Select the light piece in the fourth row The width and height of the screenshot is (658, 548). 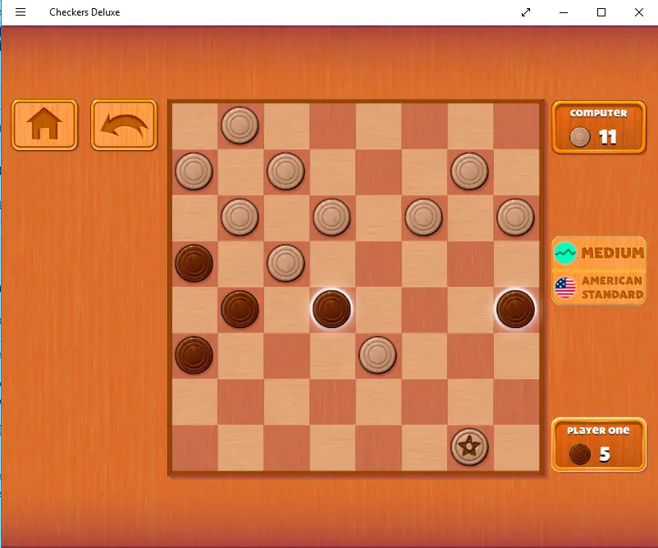[286, 263]
